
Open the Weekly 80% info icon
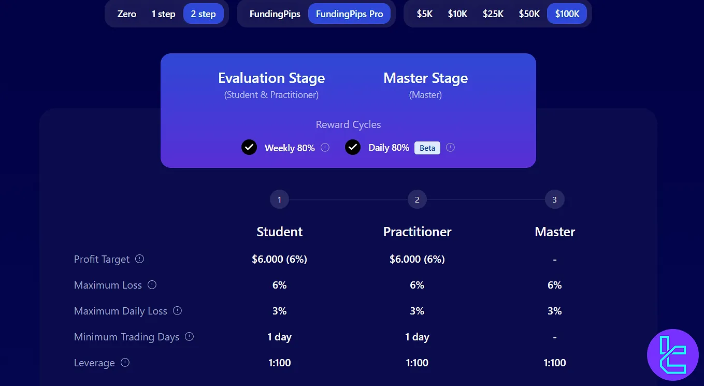tap(325, 147)
